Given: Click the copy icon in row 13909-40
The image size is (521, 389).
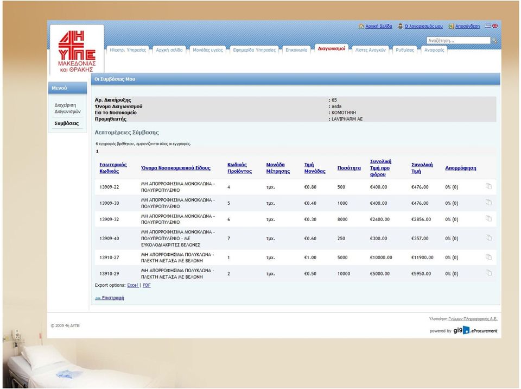Looking at the screenshot, I should point(488,237).
